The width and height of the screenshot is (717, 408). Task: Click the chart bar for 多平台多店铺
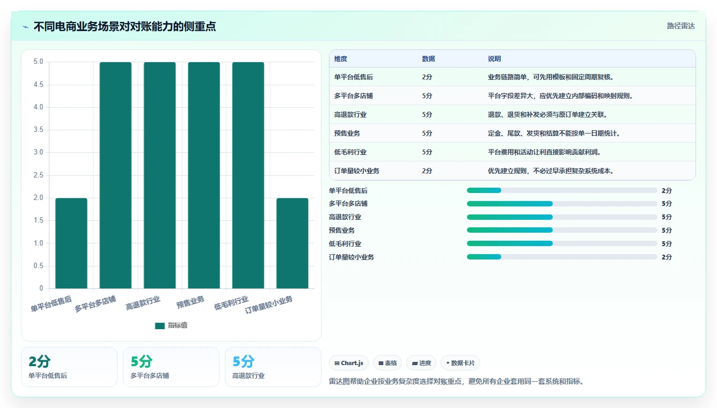(x=115, y=175)
